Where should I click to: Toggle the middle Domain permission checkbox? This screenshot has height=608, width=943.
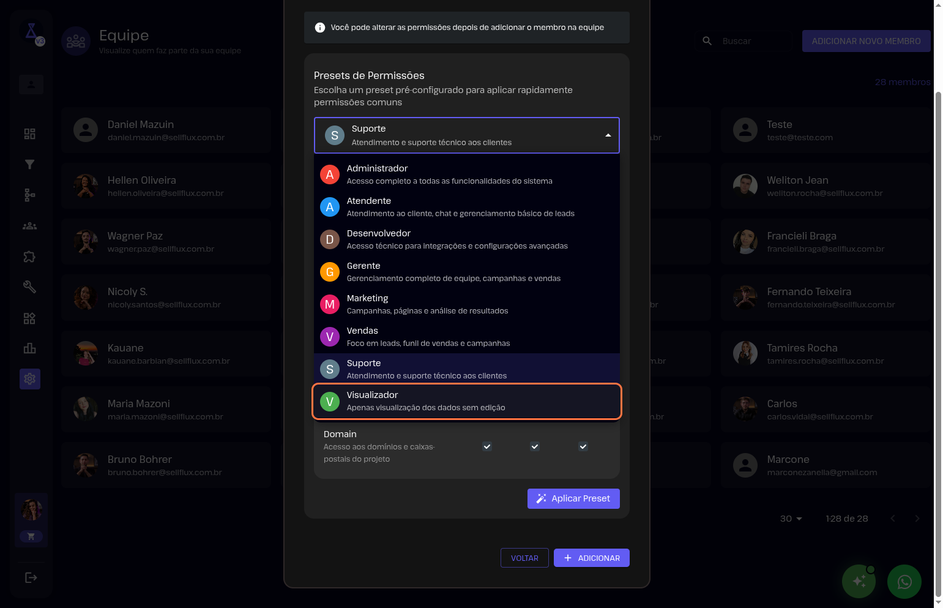coord(535,446)
